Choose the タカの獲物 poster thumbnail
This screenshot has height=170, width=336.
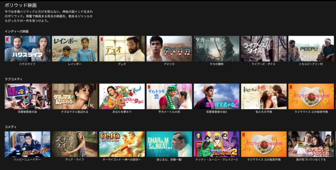click(216, 49)
